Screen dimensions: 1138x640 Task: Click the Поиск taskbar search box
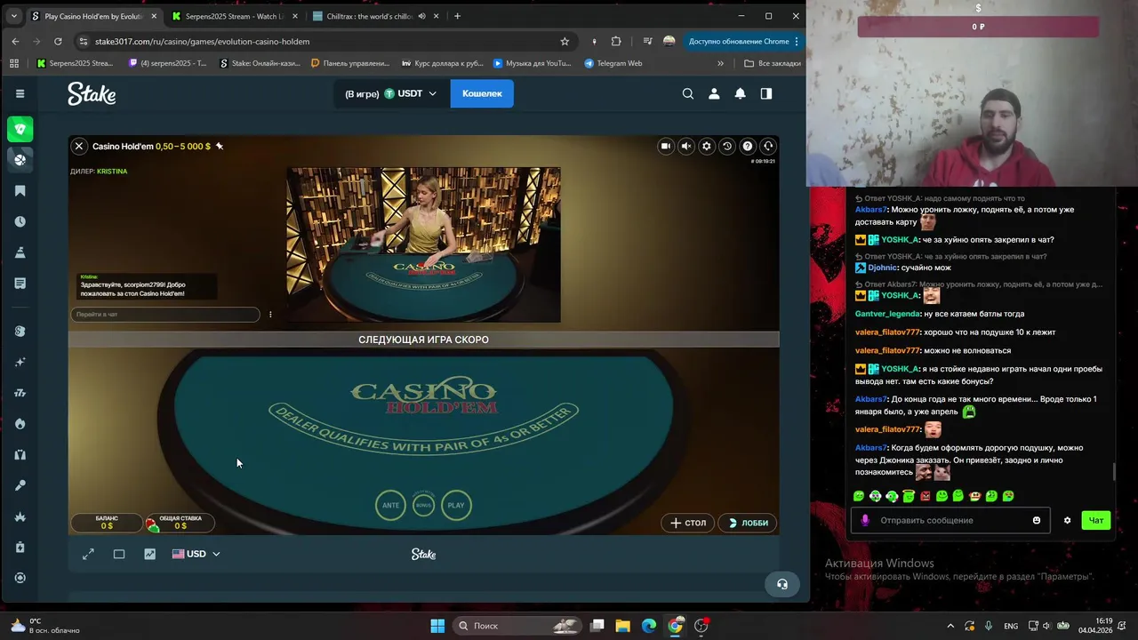click(518, 626)
